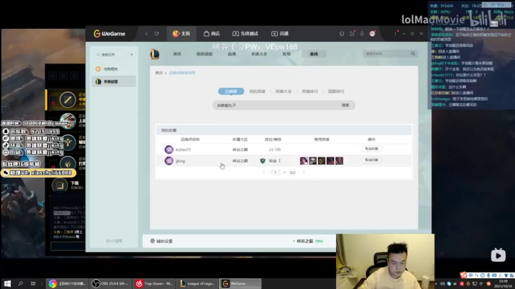Screen dimensions: 515x289
Task: Open 辅助设置 at the bottom
Action: 162,241
